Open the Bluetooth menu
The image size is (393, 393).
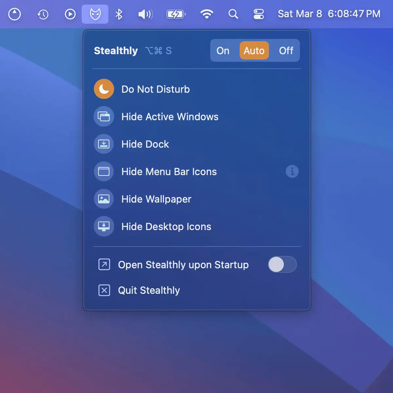click(119, 14)
